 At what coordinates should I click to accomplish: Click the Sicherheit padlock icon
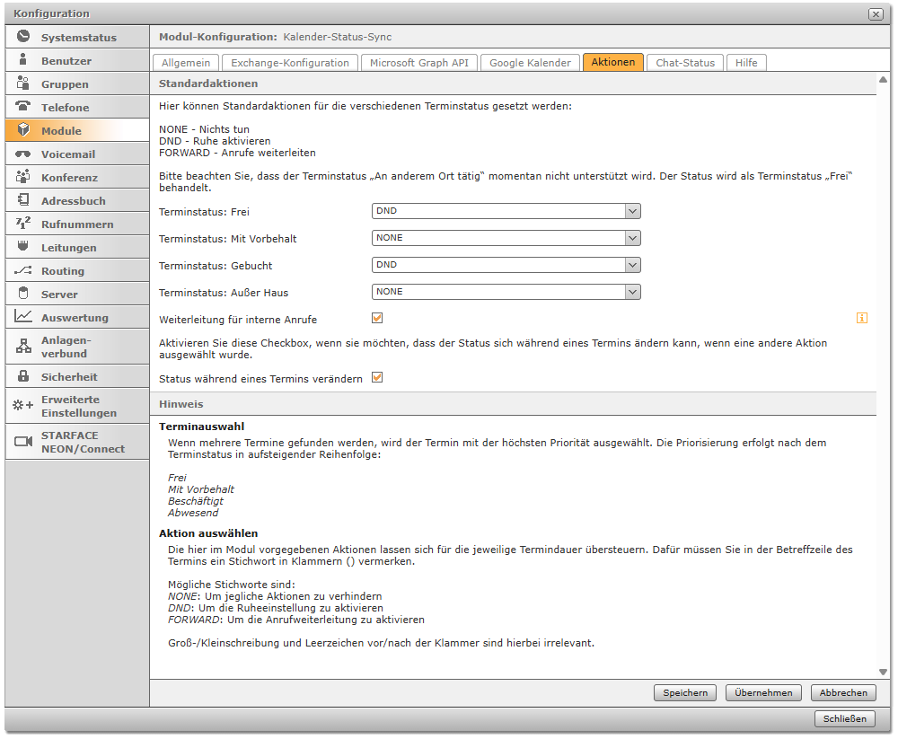23,376
